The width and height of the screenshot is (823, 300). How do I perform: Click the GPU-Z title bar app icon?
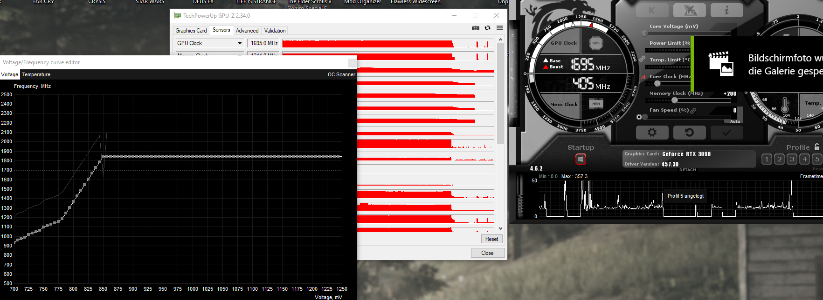click(x=177, y=16)
